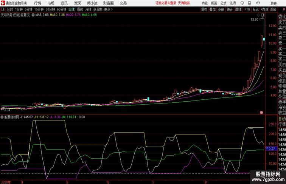Click the month 7 marker on time axis

[154, 182]
